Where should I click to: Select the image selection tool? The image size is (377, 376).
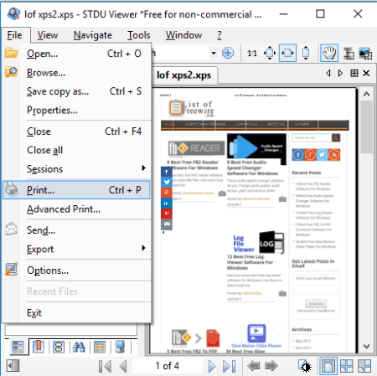(x=365, y=53)
